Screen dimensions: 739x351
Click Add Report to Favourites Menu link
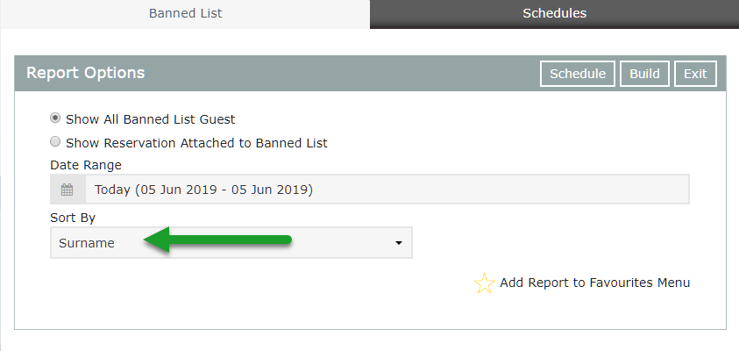594,283
